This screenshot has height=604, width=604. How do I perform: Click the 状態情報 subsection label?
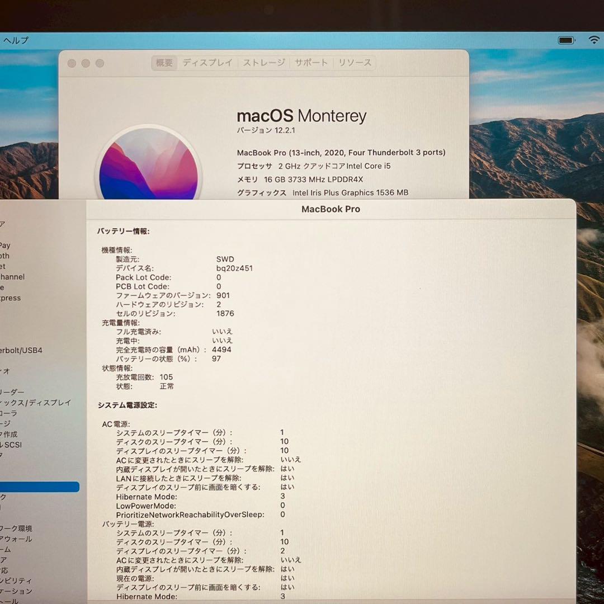click(117, 368)
